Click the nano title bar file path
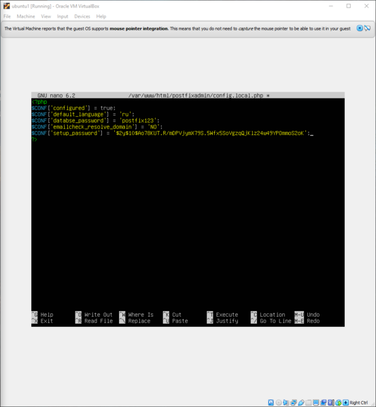Viewport: 376px width, 407px height. point(196,96)
